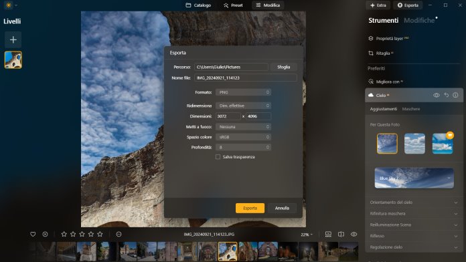
Task: Open the Luminar sun logo menu
Action: [x=9, y=5]
